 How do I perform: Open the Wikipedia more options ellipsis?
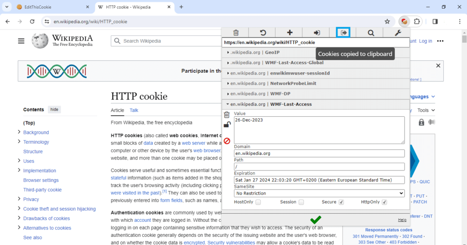point(440,41)
